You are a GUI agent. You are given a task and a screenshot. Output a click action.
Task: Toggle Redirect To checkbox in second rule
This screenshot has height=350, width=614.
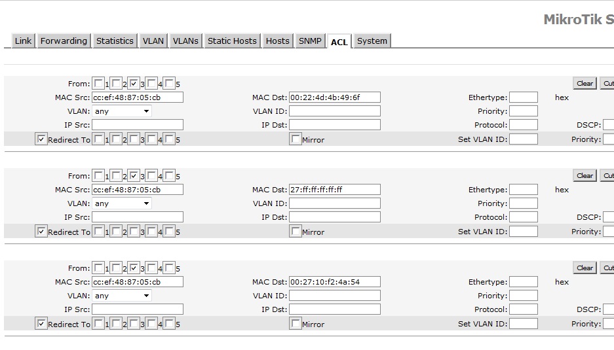pos(41,232)
